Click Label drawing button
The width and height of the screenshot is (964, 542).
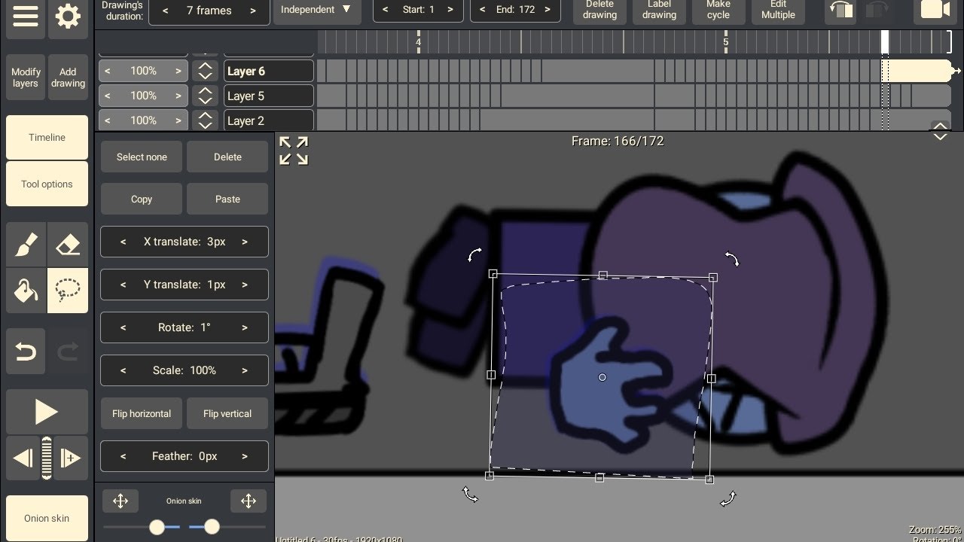pyautogui.click(x=659, y=10)
